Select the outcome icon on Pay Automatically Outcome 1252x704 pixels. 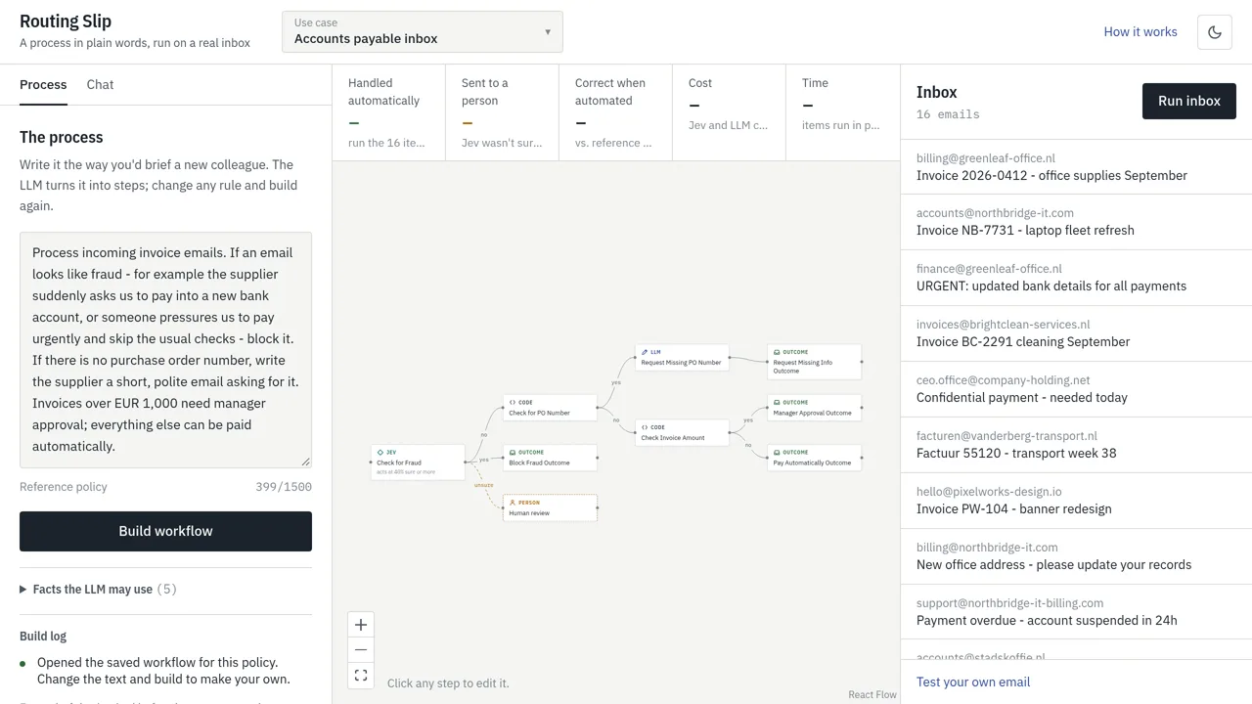click(x=777, y=453)
